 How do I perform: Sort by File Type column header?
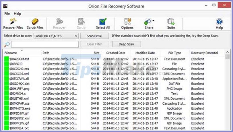click(x=174, y=53)
